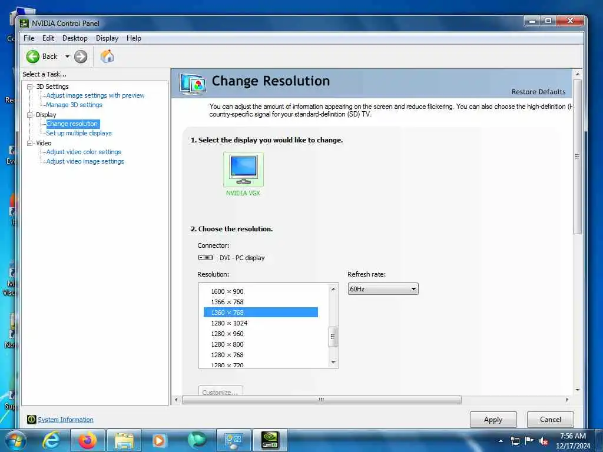Click the horizontal scrollbar right arrow
The height and width of the screenshot is (452, 603).
pos(567,400)
